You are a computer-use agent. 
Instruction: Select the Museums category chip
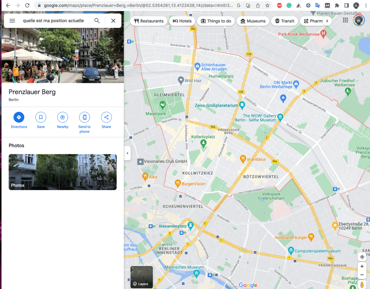(x=253, y=21)
